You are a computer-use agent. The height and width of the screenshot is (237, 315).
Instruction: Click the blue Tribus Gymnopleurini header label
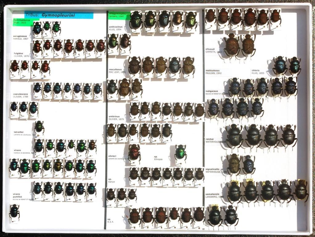(x=59, y=15)
